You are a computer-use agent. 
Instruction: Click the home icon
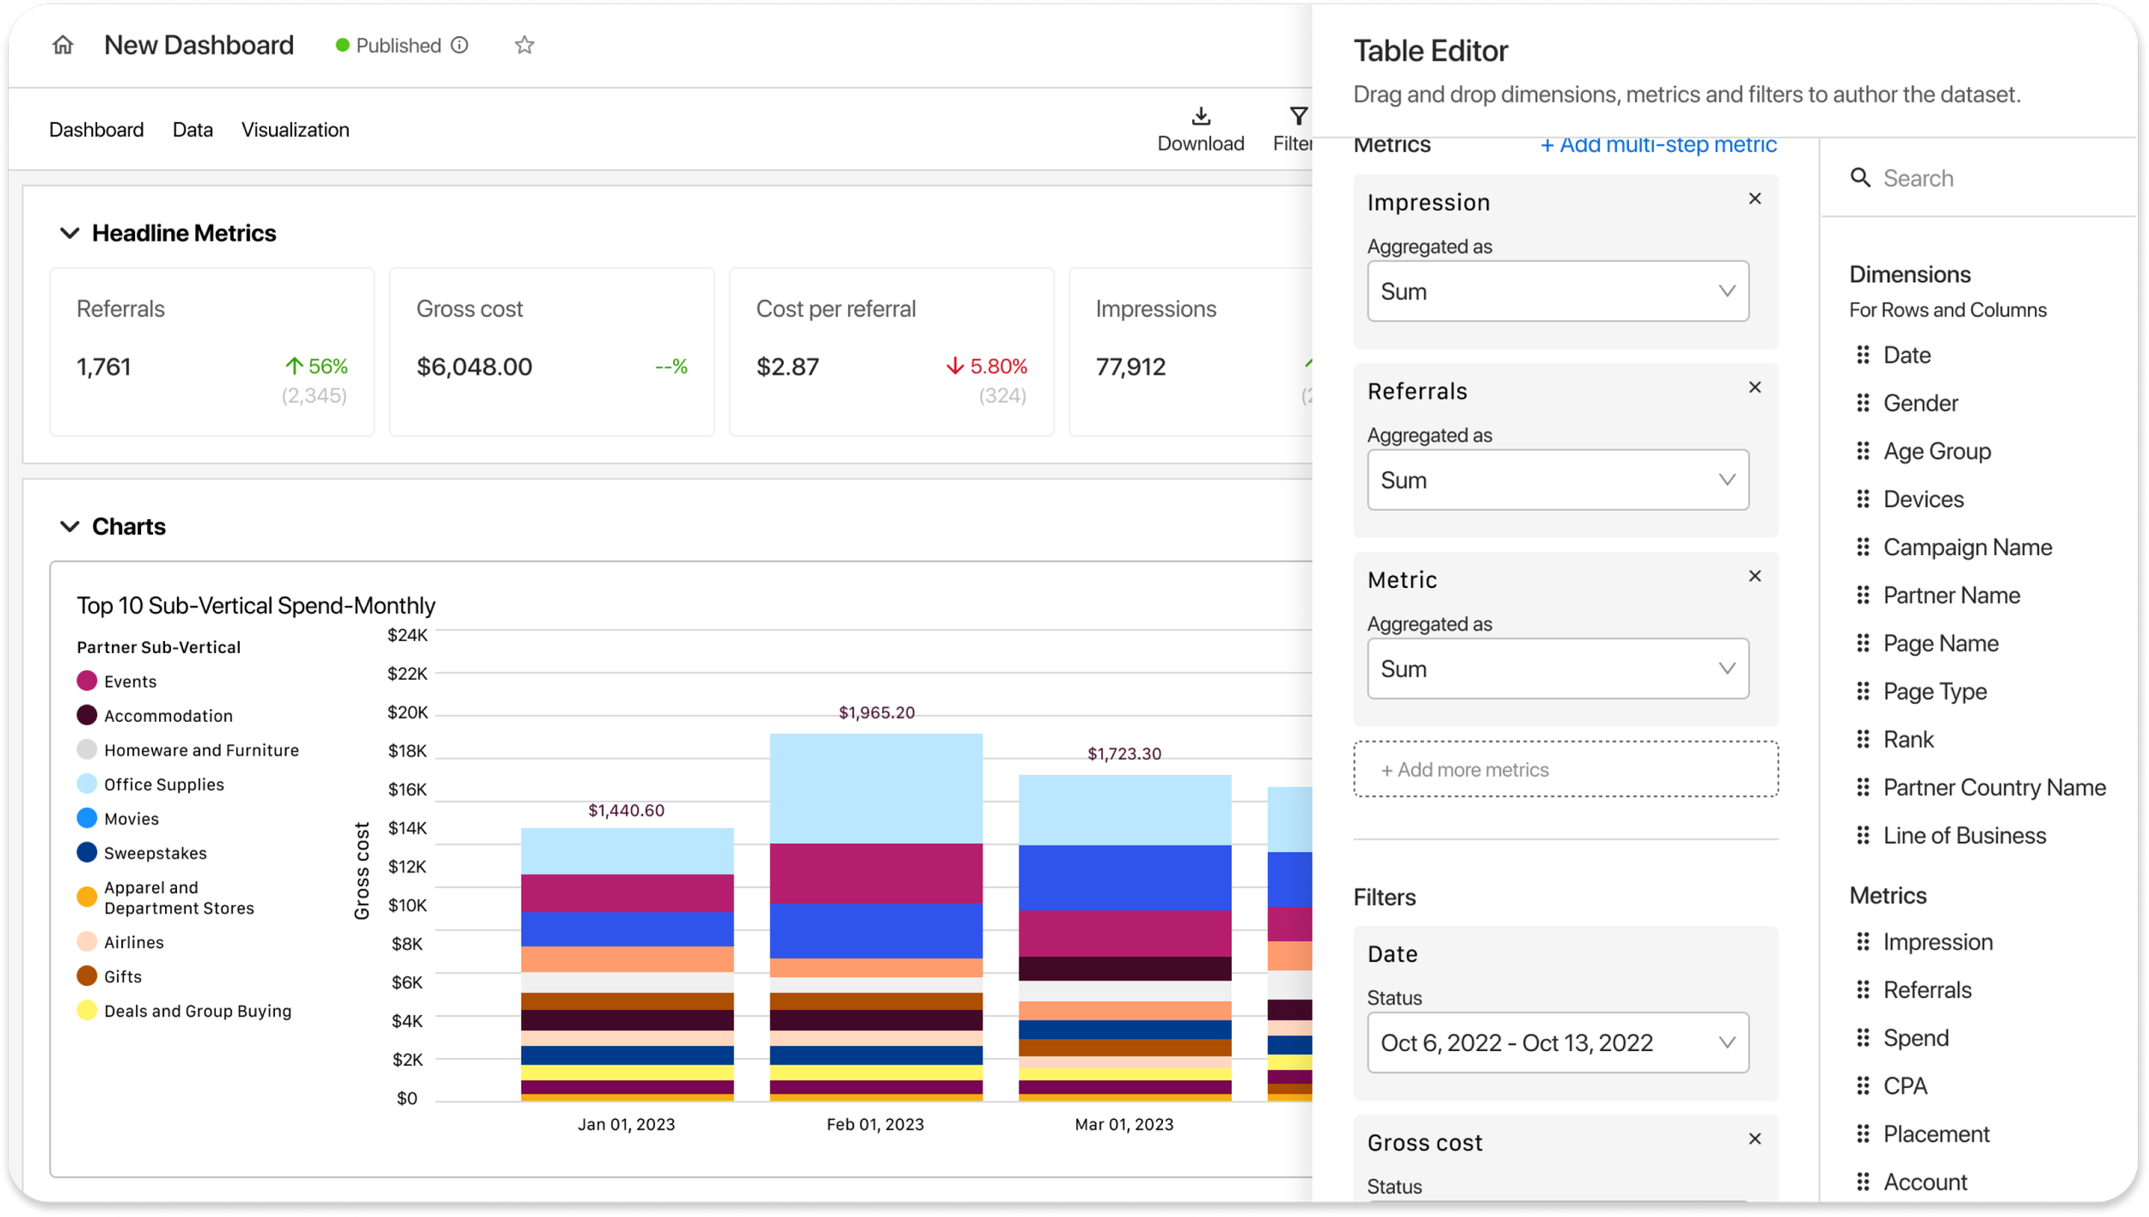pos(63,45)
